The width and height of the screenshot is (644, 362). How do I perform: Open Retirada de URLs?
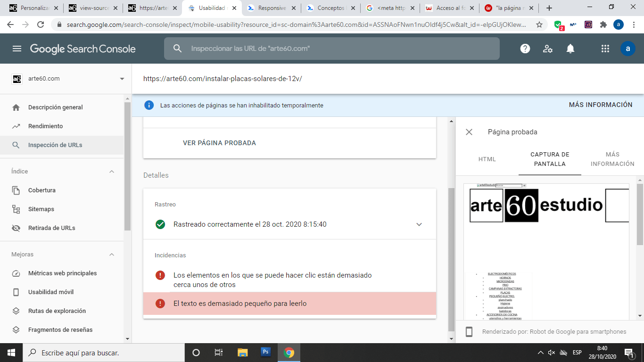pyautogui.click(x=62, y=228)
